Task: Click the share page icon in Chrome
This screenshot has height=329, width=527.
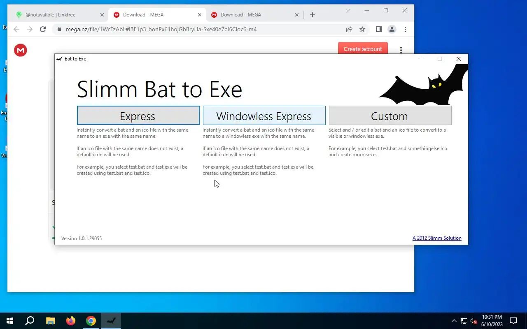Action: (349, 29)
